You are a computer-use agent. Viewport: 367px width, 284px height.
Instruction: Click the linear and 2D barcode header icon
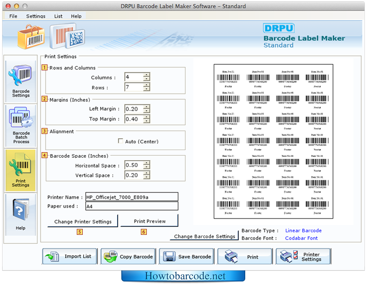coord(67,36)
